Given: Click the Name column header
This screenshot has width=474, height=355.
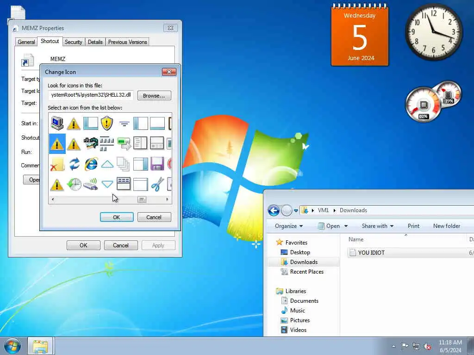Looking at the screenshot, I should click(356, 239).
